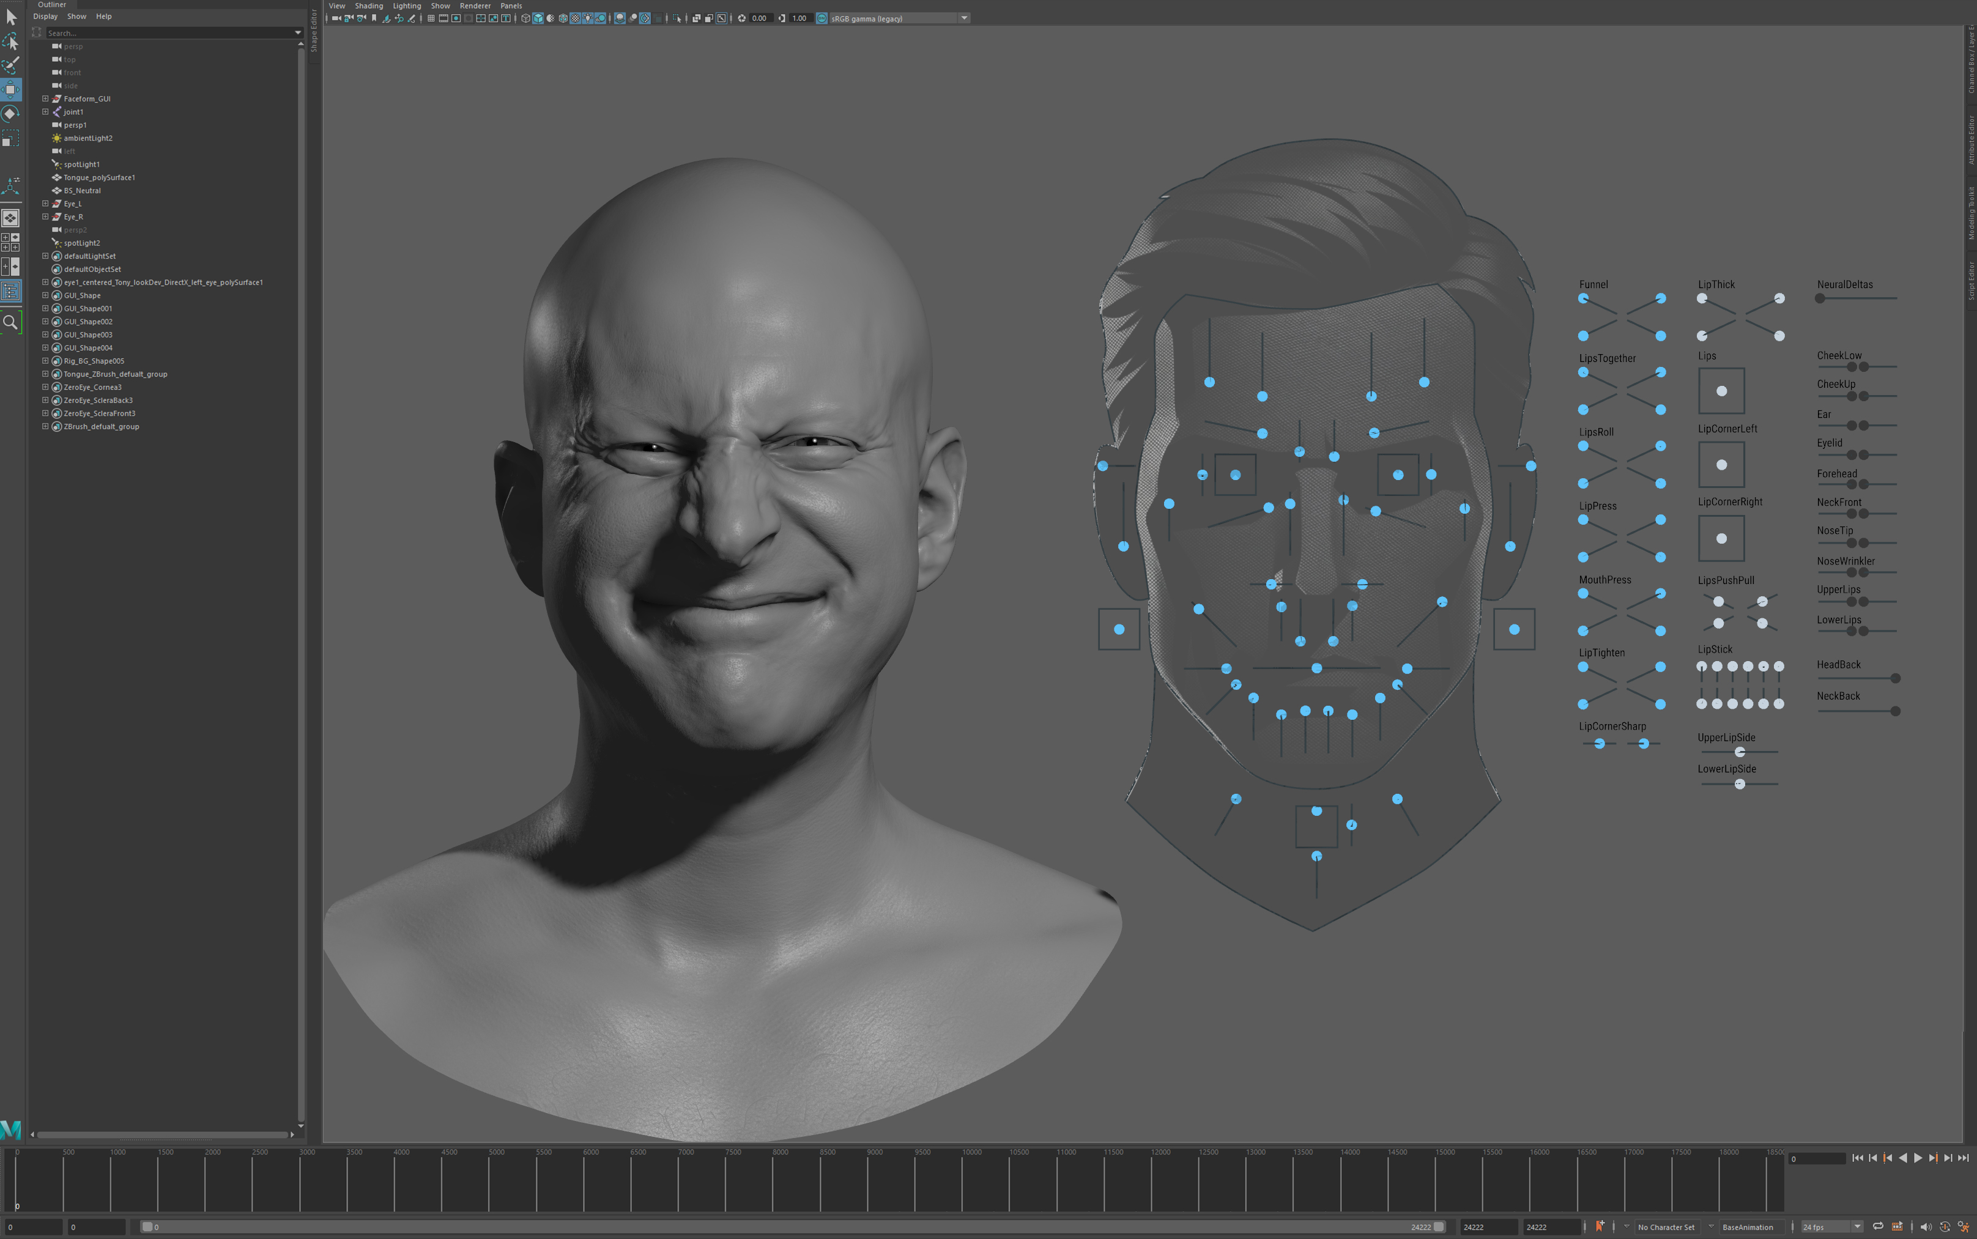Click the viewport Select Camera icon
The image size is (1977, 1239).
(x=337, y=18)
